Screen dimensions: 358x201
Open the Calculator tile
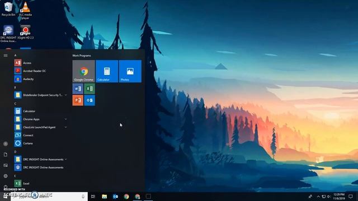point(107,71)
